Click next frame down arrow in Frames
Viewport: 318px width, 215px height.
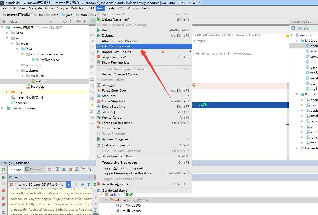pos(82,184)
